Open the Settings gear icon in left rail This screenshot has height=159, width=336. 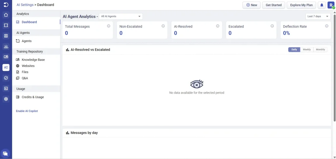pos(6,99)
